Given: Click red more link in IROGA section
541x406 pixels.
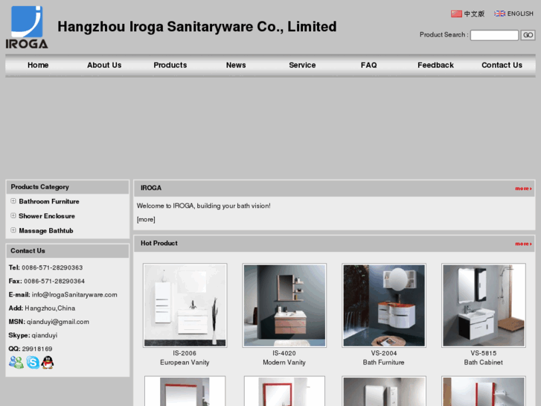Looking at the screenshot, I should tap(523, 188).
